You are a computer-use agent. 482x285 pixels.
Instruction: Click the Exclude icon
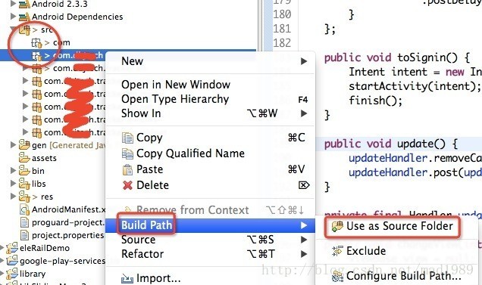[x=337, y=251]
